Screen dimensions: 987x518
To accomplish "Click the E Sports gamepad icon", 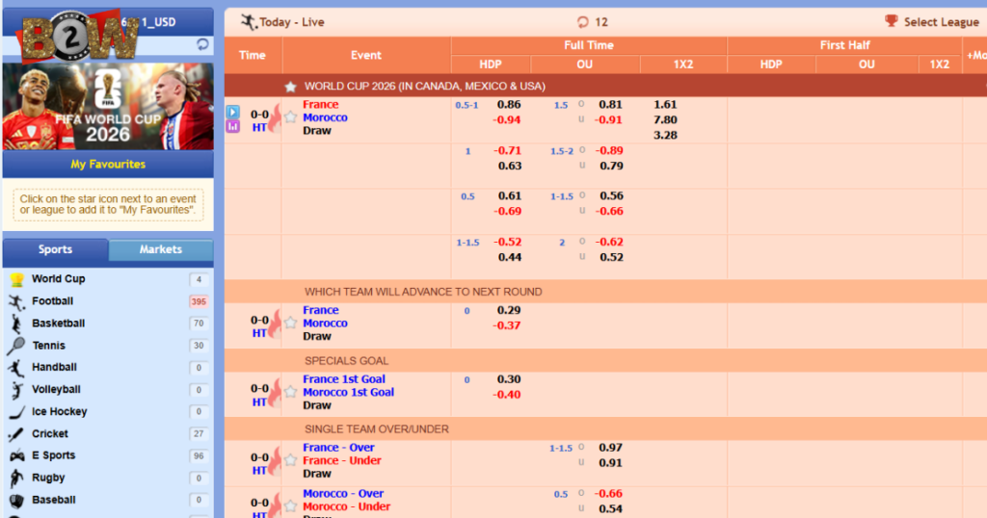I will (x=16, y=455).
